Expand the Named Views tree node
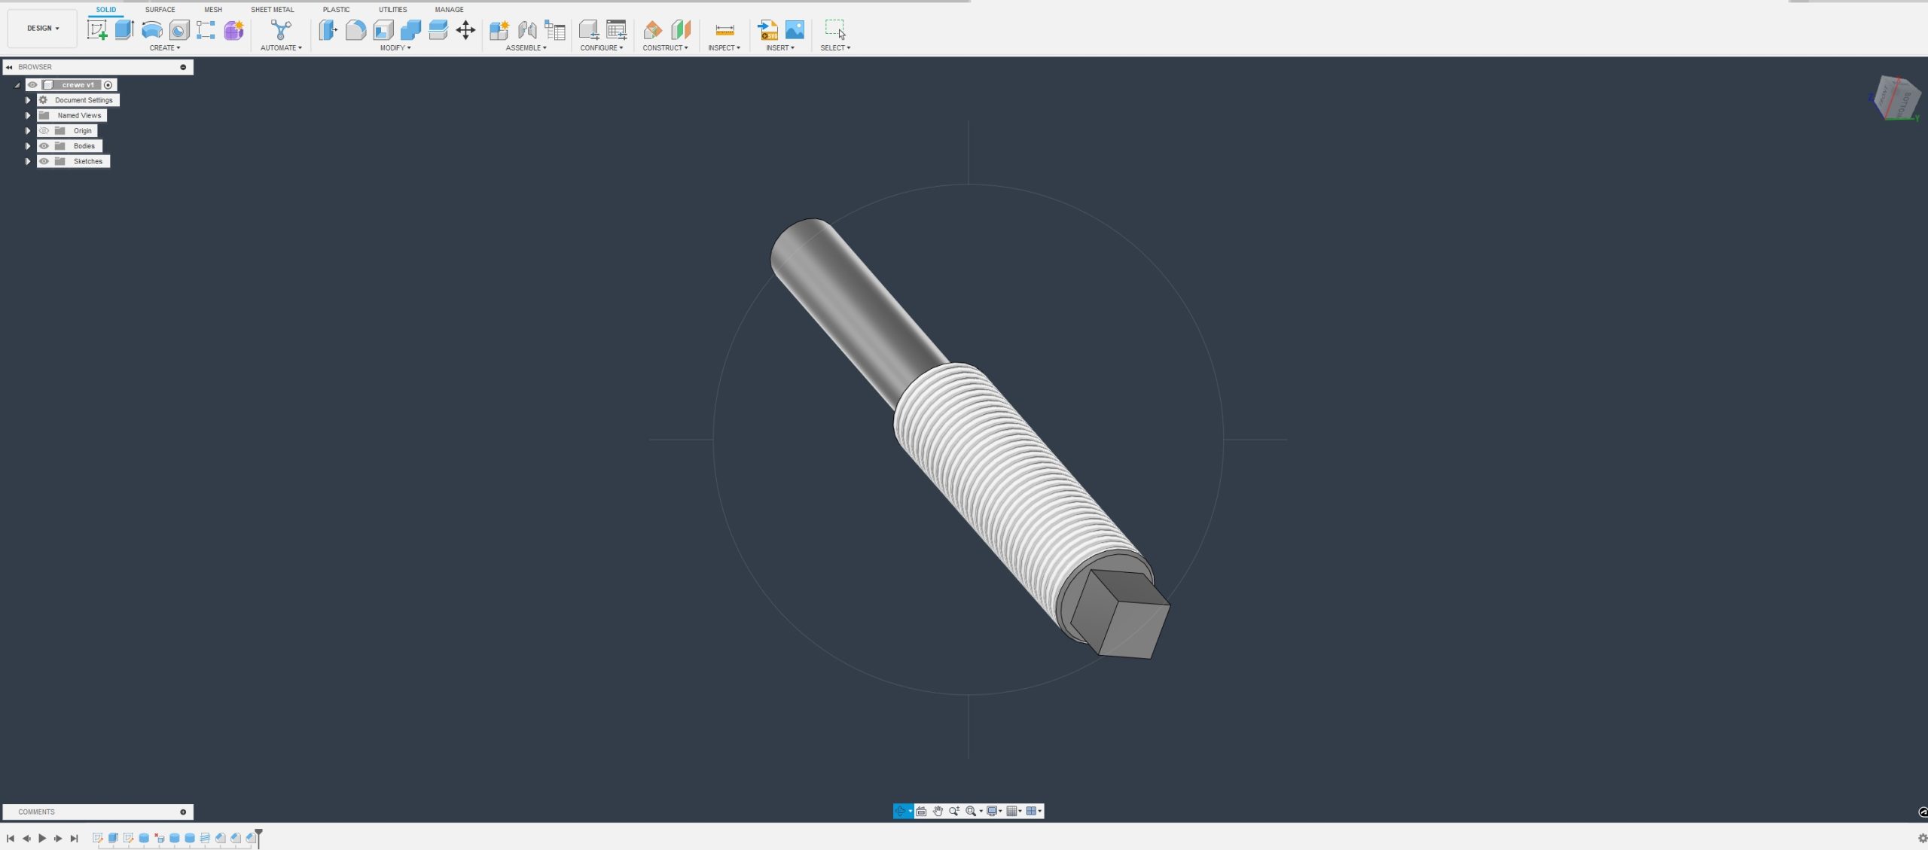The height and width of the screenshot is (850, 1928). click(x=28, y=115)
